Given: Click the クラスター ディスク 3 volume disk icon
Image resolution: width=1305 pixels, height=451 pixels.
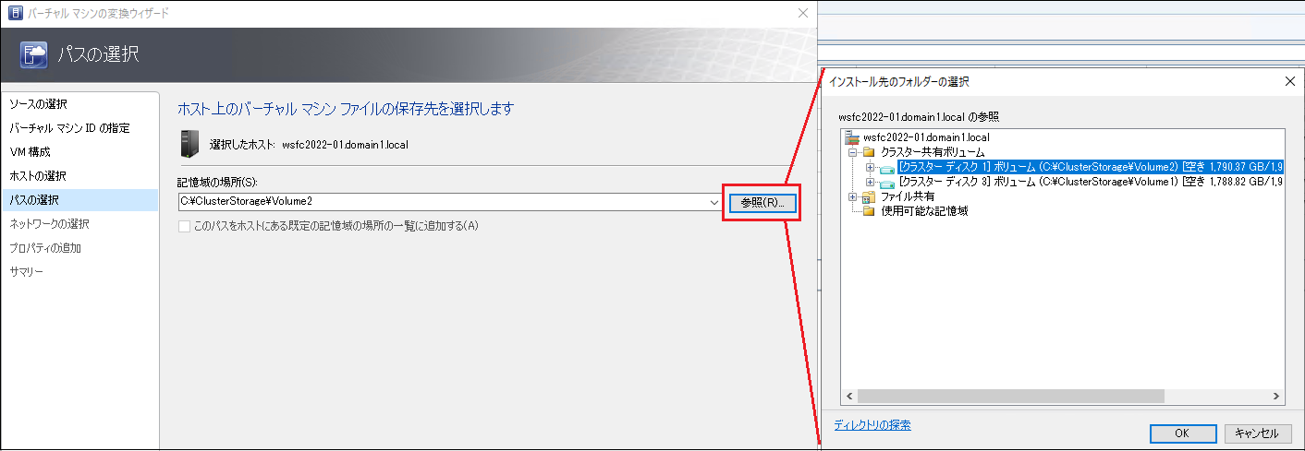Looking at the screenshot, I should [886, 183].
